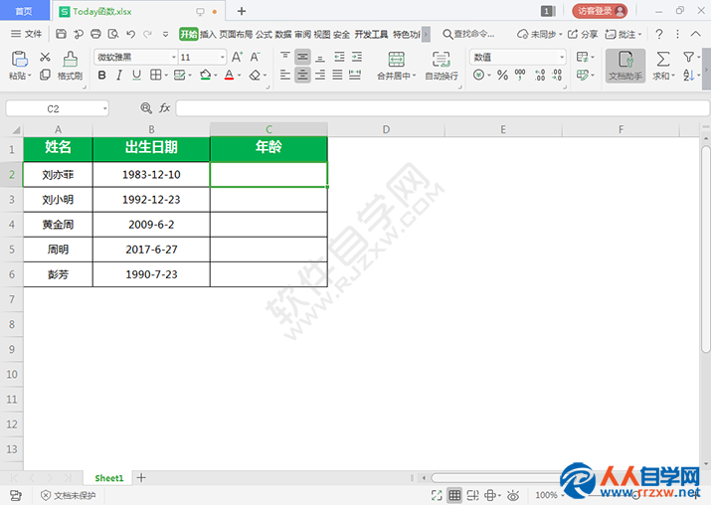This screenshot has height=505, width=711.
Task: Click the Filter funnel icon
Action: click(x=688, y=57)
